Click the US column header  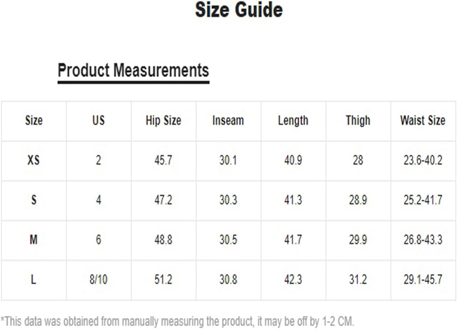pos(98,121)
